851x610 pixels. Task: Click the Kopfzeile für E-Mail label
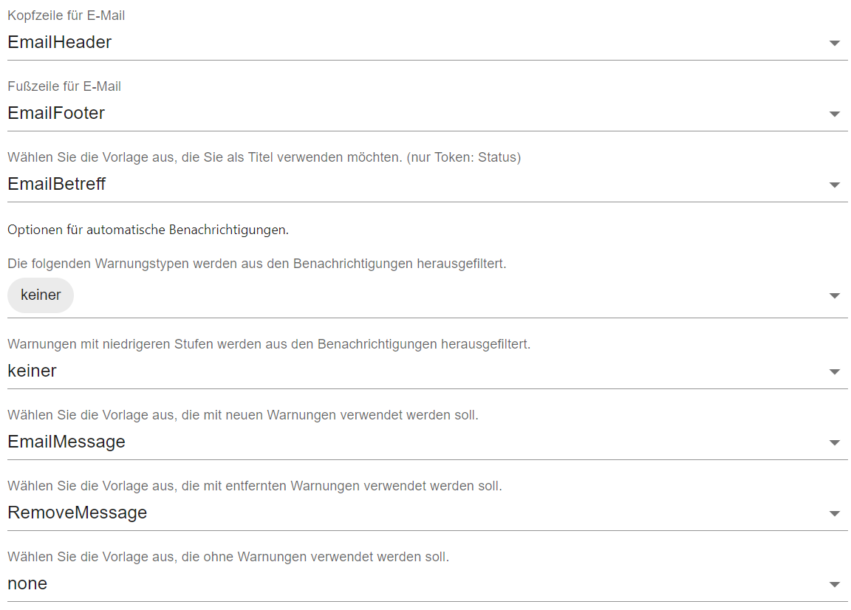[66, 16]
